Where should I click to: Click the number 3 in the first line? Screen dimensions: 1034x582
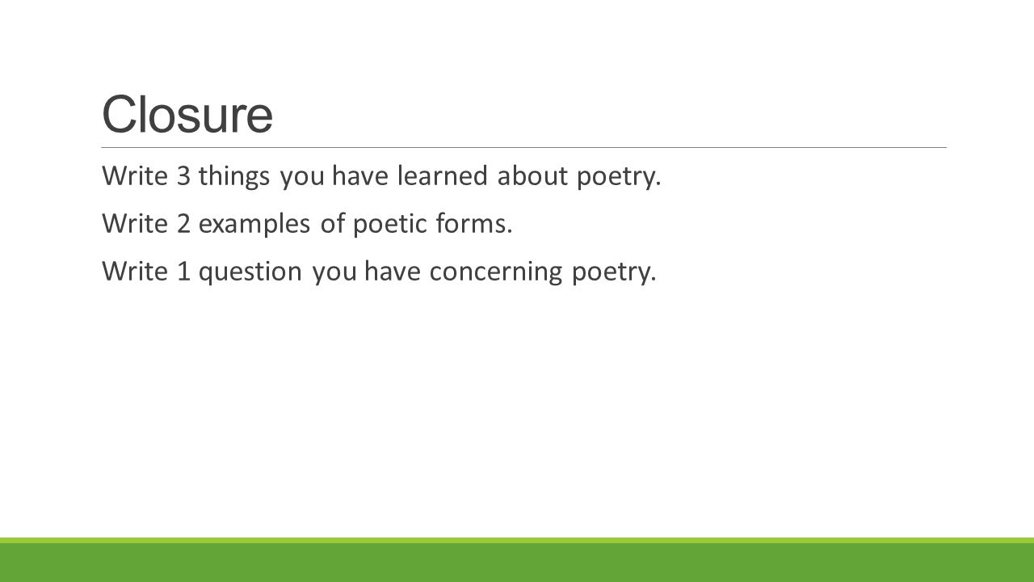tap(183, 175)
